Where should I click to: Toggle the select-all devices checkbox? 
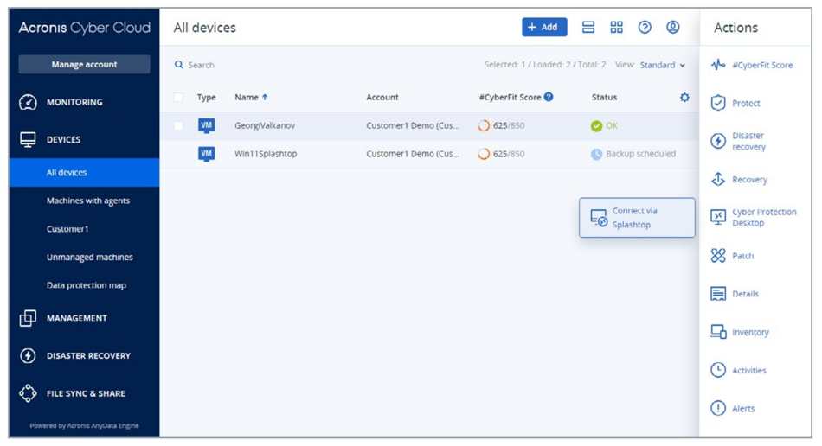click(x=178, y=98)
